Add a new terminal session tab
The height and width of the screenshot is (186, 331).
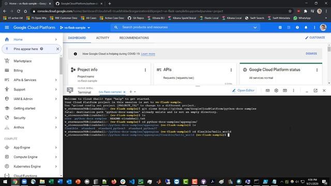(131, 91)
